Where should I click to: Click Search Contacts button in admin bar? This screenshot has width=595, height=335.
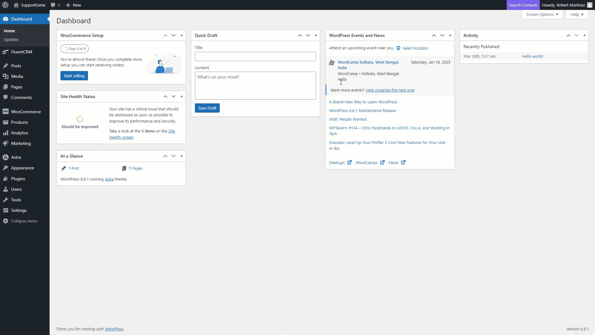[x=523, y=5]
